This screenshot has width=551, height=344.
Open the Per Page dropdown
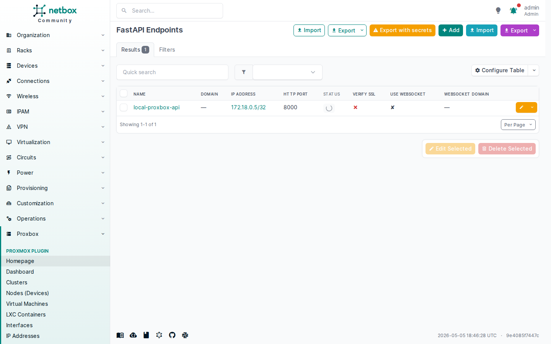click(x=518, y=125)
